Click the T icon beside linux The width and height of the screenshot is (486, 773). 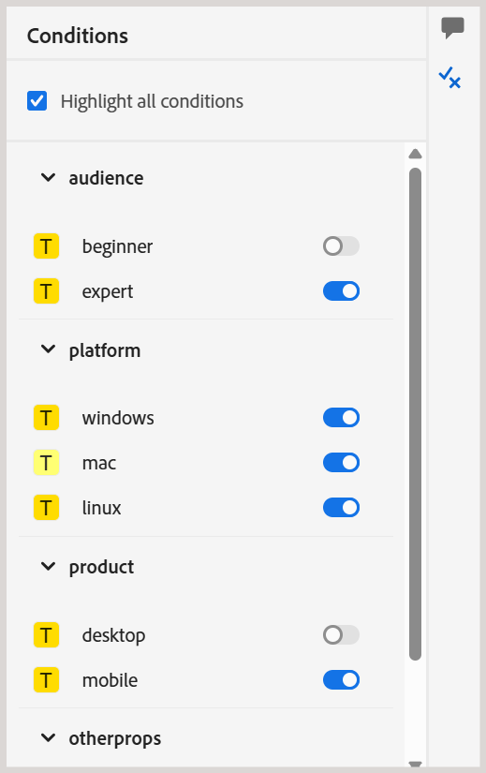tap(46, 507)
